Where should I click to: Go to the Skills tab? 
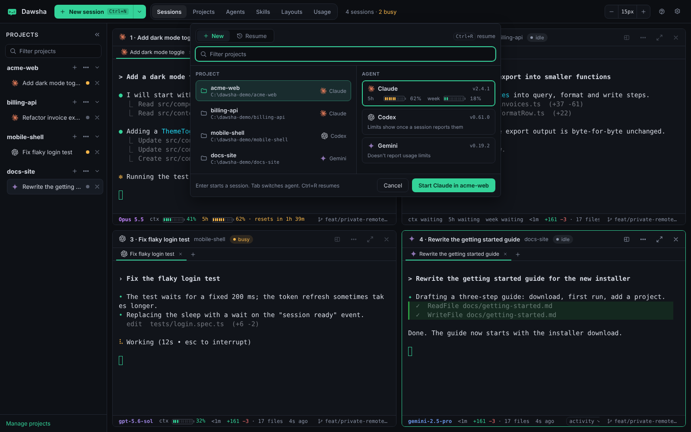coord(263,12)
